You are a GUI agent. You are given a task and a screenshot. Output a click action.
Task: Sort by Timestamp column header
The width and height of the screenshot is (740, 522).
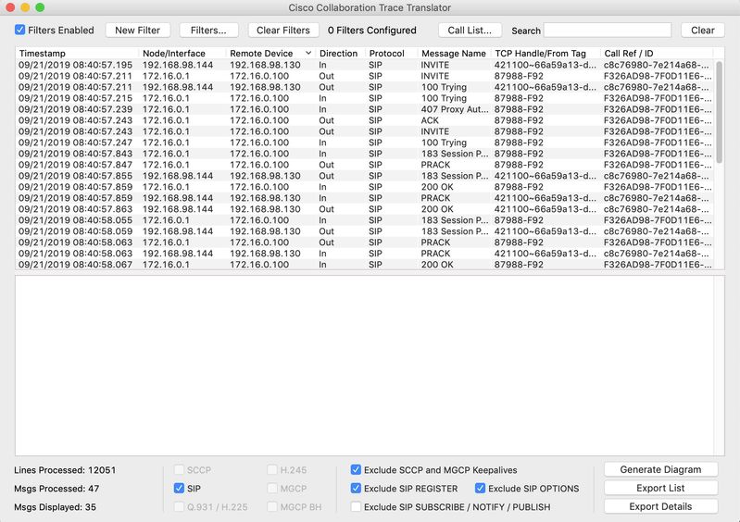click(x=77, y=54)
